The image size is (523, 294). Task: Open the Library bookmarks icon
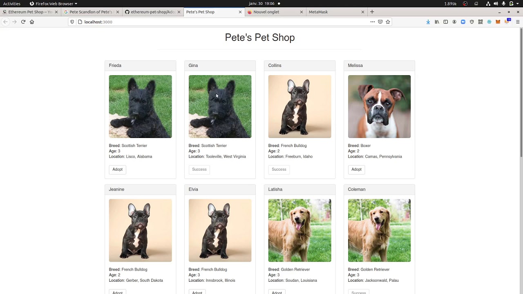(437, 22)
